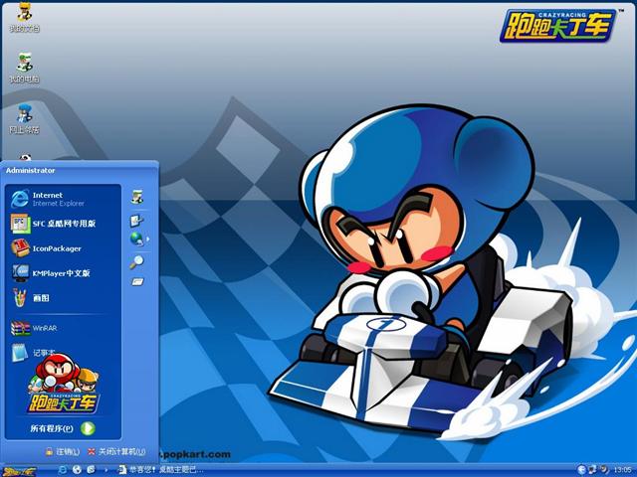Open the globe network icon in Start menu's right column
Image resolution: width=637 pixels, height=477 pixels.
pos(136,238)
